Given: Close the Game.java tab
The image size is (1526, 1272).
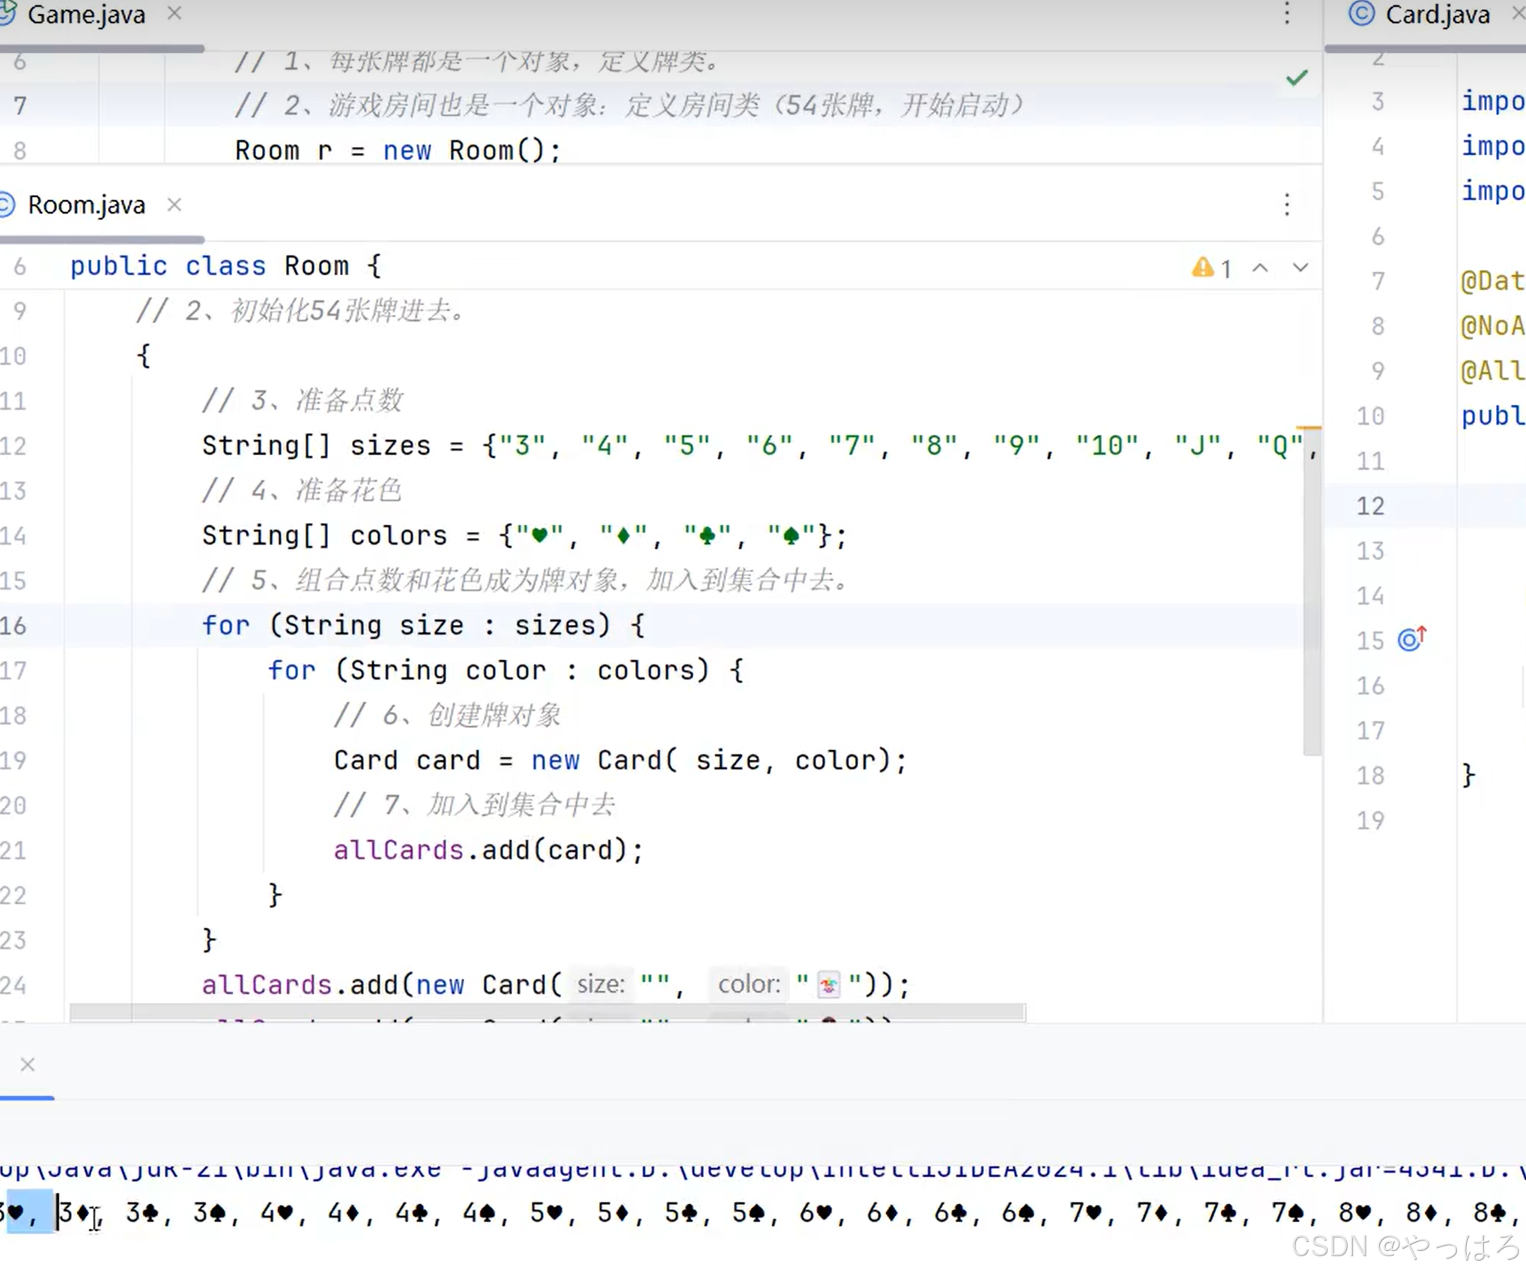Looking at the screenshot, I should [x=174, y=13].
